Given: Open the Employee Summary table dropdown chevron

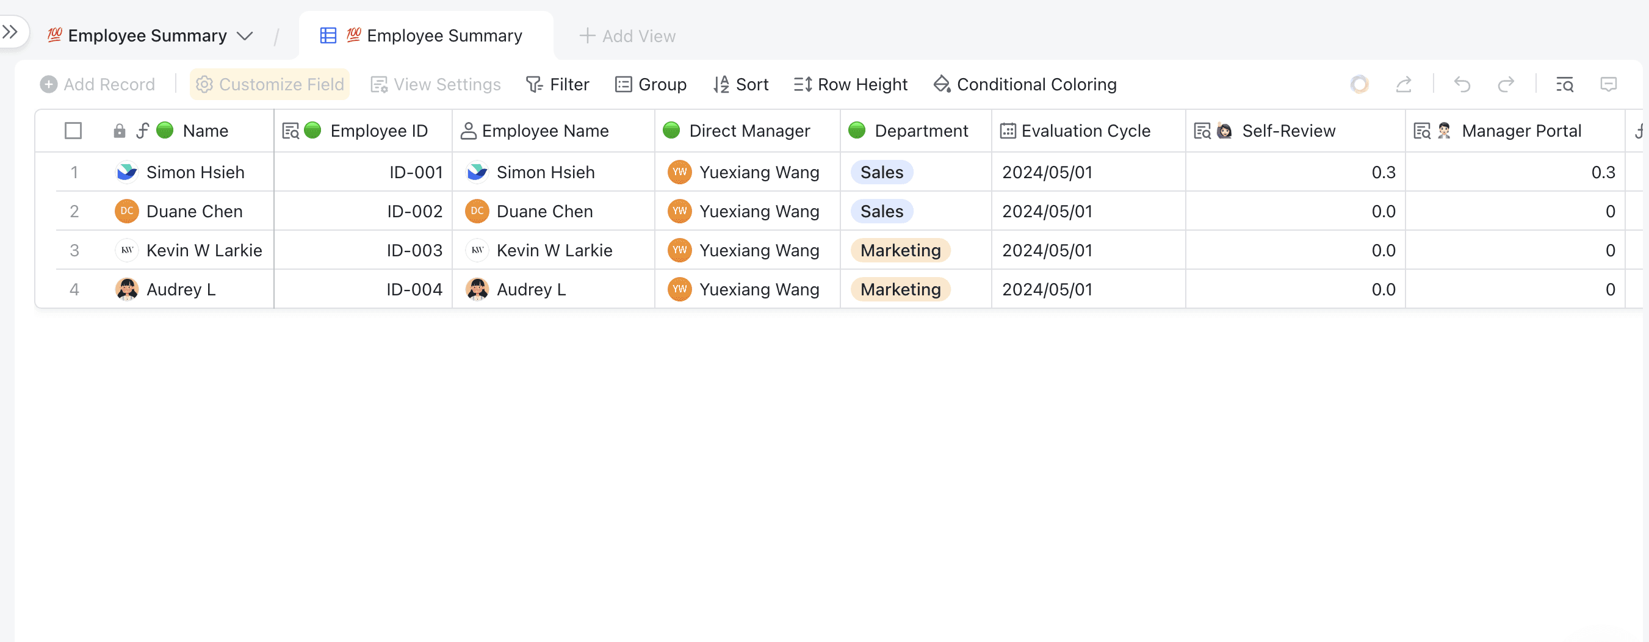Looking at the screenshot, I should [245, 36].
